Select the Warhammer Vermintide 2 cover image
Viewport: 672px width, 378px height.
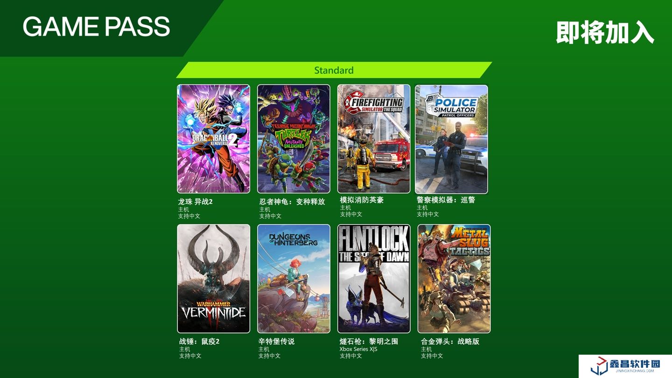click(213, 279)
